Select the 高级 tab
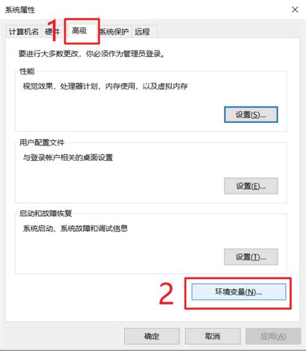Viewport: 306px width, 351px height. (79, 31)
